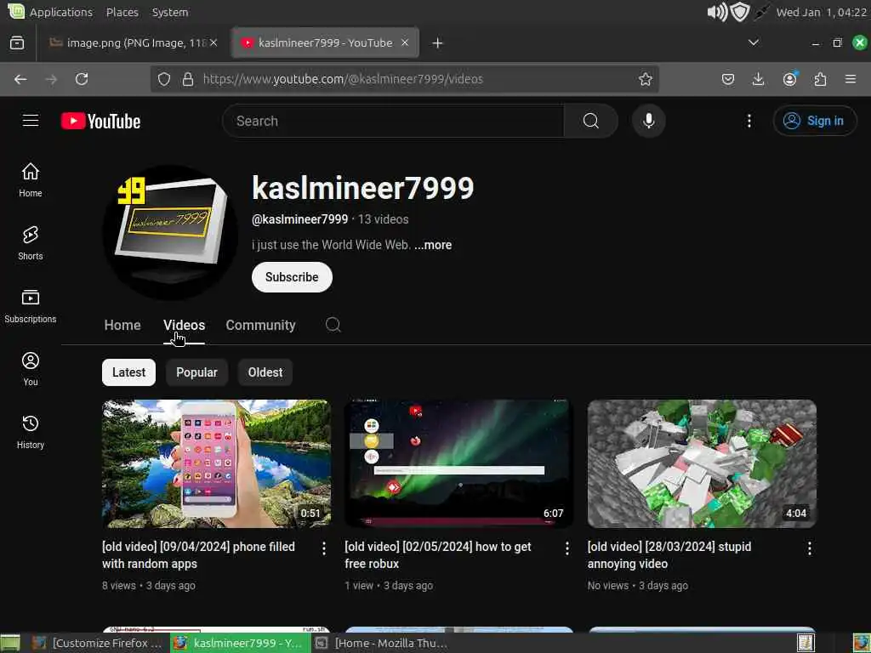871x653 pixels.
Task: Open History from the sidebar
Action: [31, 431]
